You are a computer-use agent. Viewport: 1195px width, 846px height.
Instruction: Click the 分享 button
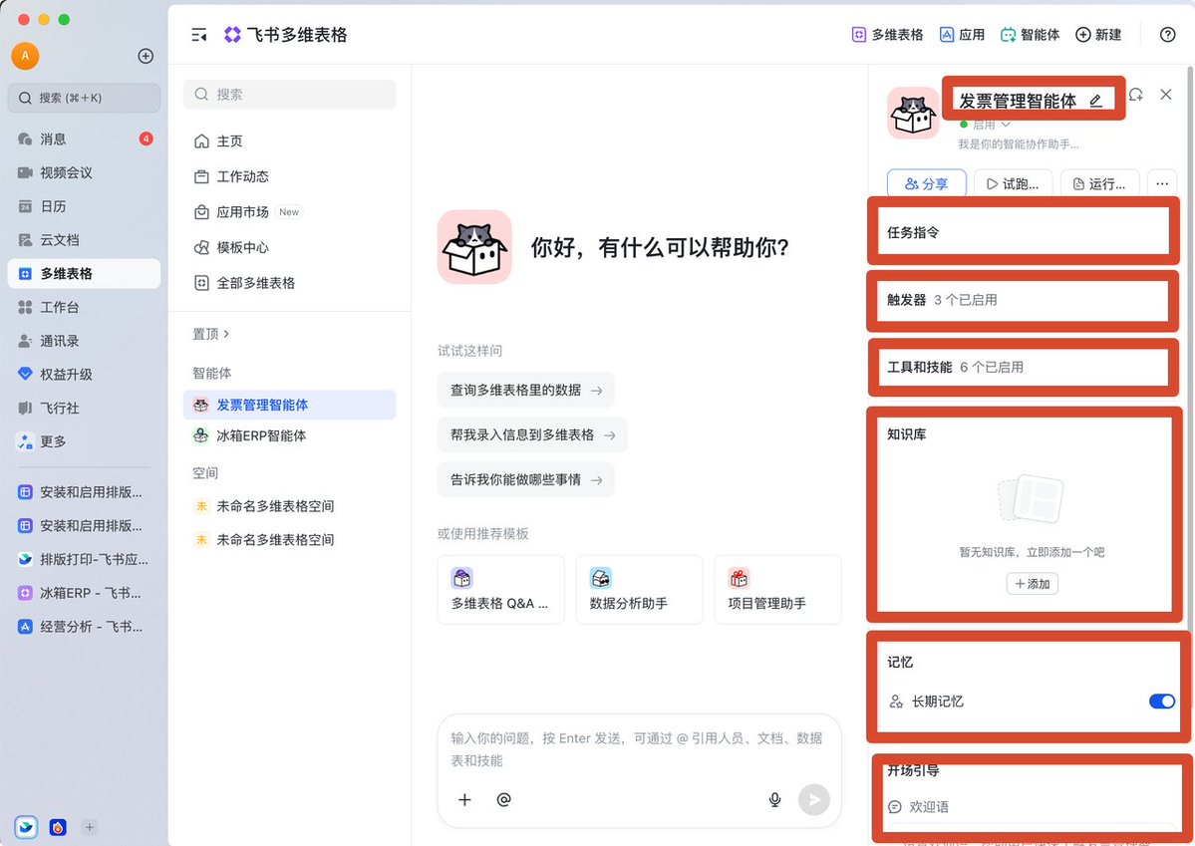click(927, 183)
